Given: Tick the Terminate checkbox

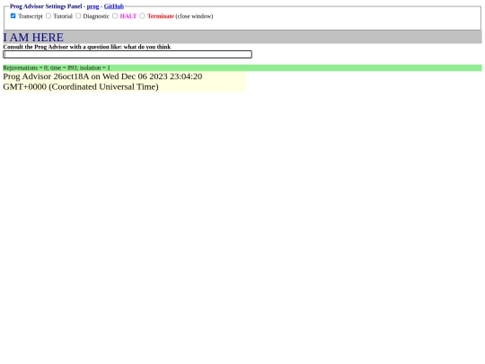Looking at the screenshot, I should coord(142,16).
